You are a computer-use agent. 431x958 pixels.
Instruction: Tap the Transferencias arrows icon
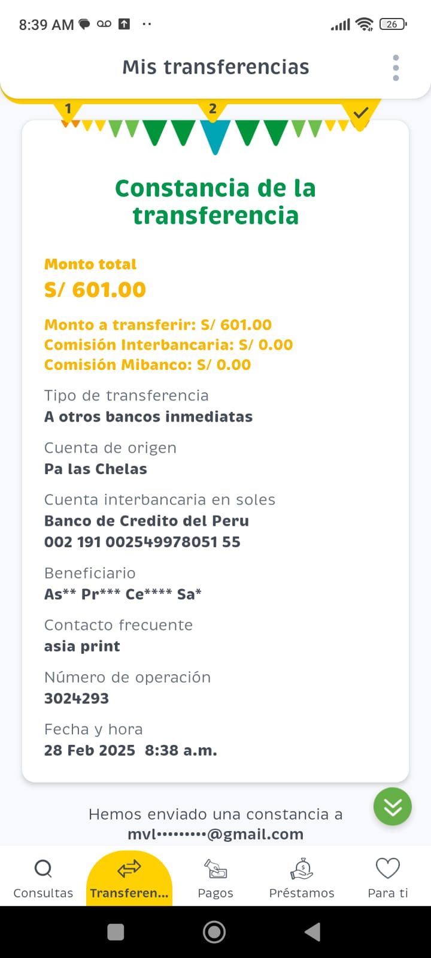coord(129,868)
